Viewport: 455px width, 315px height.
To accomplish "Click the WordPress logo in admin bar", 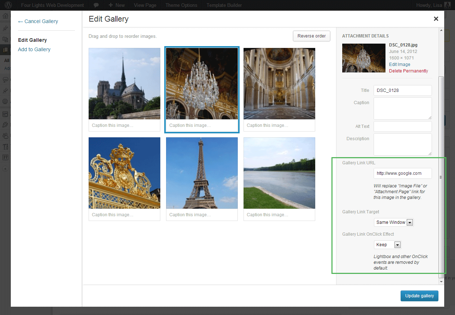I will (x=8, y=5).
